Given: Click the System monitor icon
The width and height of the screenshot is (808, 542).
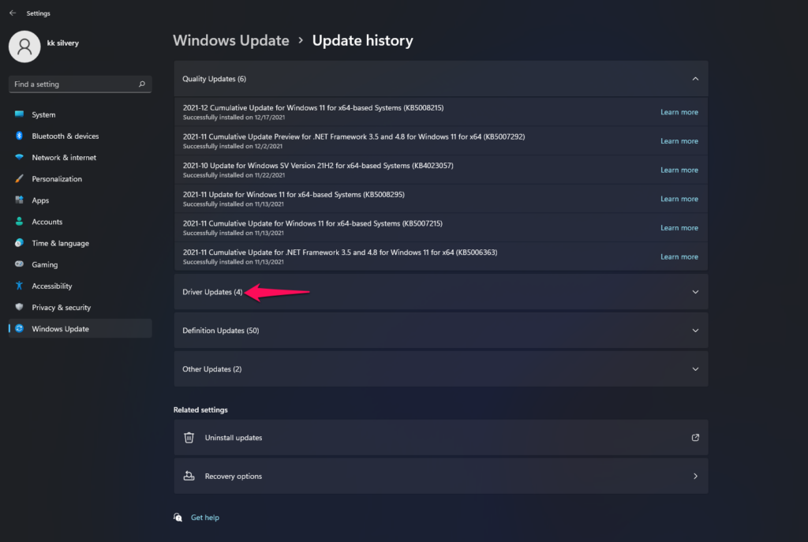Looking at the screenshot, I should [19, 114].
